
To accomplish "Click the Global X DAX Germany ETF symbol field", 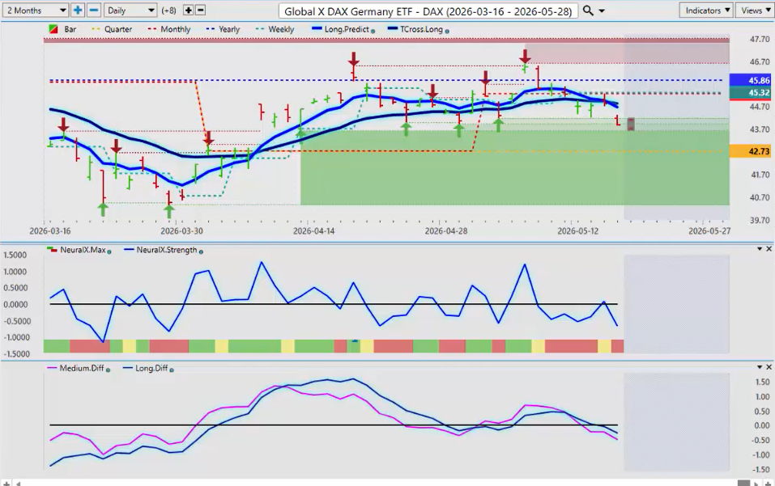I will pos(428,11).
